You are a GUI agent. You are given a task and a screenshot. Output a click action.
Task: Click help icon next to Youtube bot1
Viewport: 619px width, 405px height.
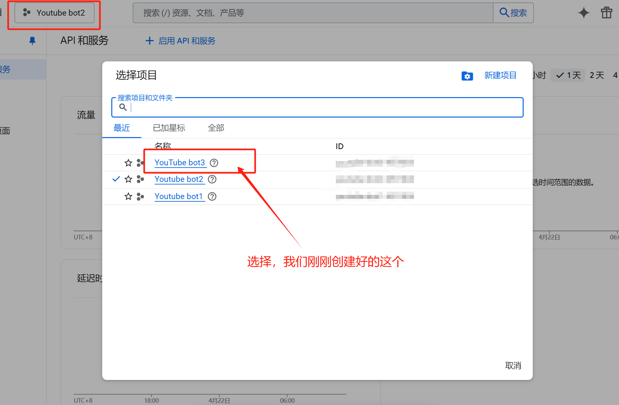click(212, 196)
